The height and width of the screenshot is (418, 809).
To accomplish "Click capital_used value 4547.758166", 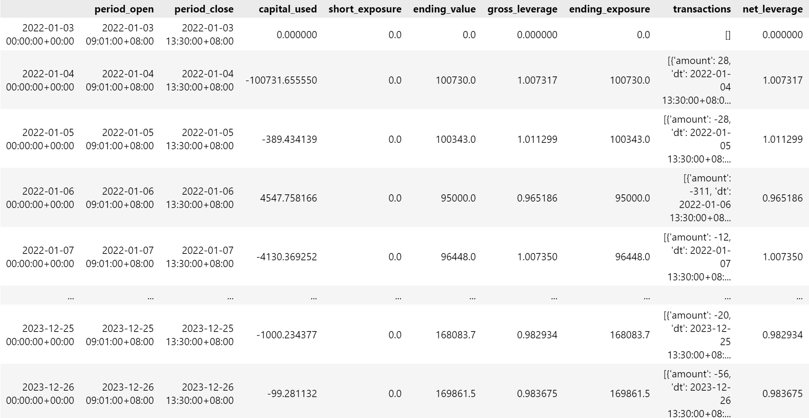I will pos(288,198).
